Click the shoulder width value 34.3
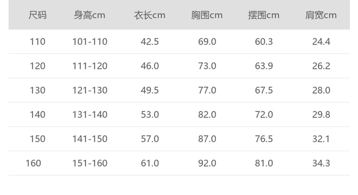This screenshot has width=358, height=195. pos(321,163)
